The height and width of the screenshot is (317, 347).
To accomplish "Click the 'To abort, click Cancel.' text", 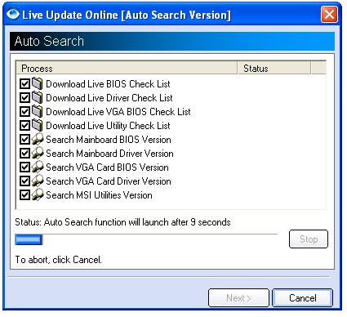I will (58, 260).
